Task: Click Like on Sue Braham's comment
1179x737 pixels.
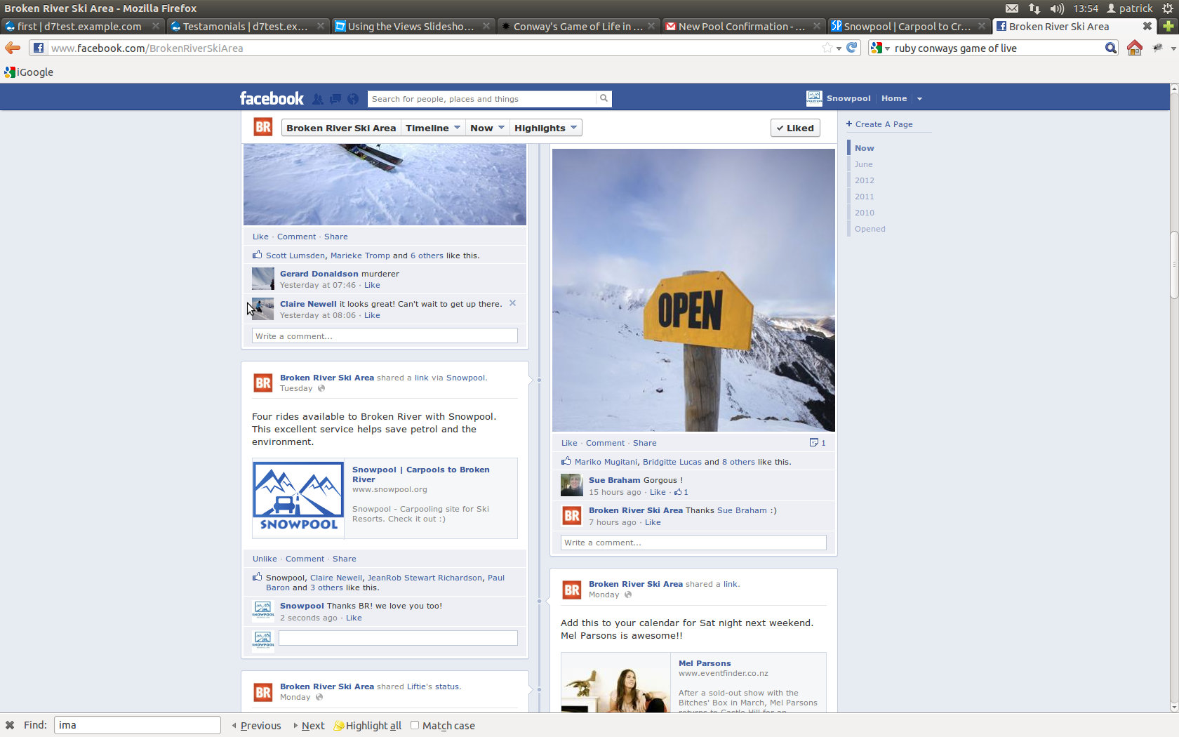Action: (658, 492)
